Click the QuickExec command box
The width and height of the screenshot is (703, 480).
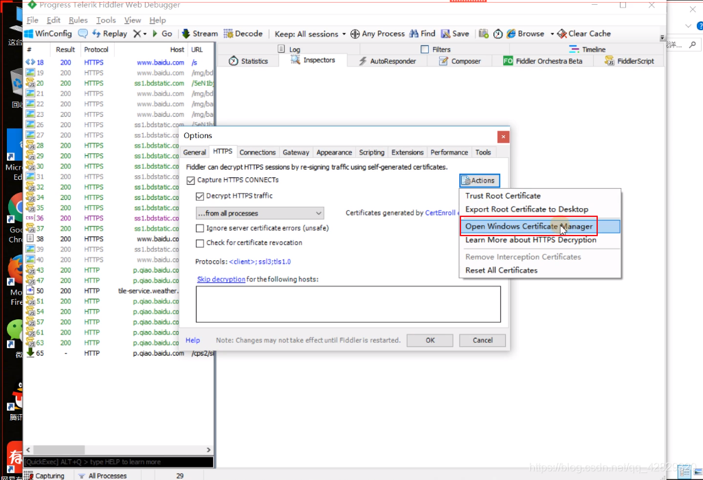click(x=119, y=461)
